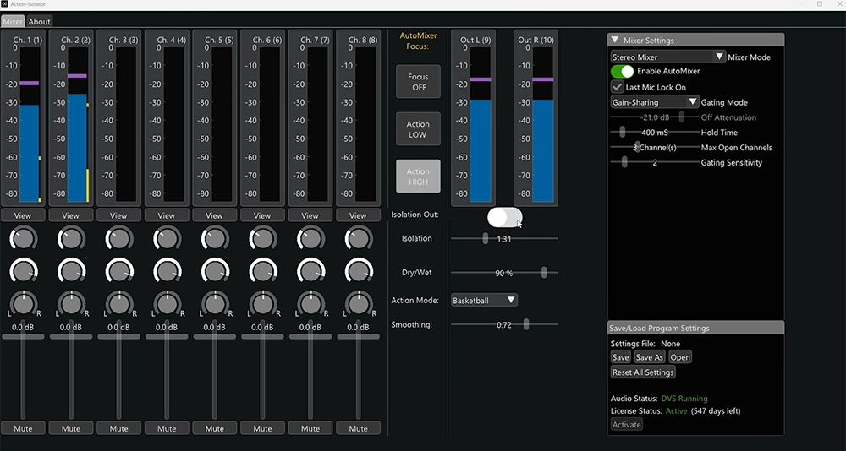
Task: Mute channel 3
Action: pyautogui.click(x=118, y=428)
